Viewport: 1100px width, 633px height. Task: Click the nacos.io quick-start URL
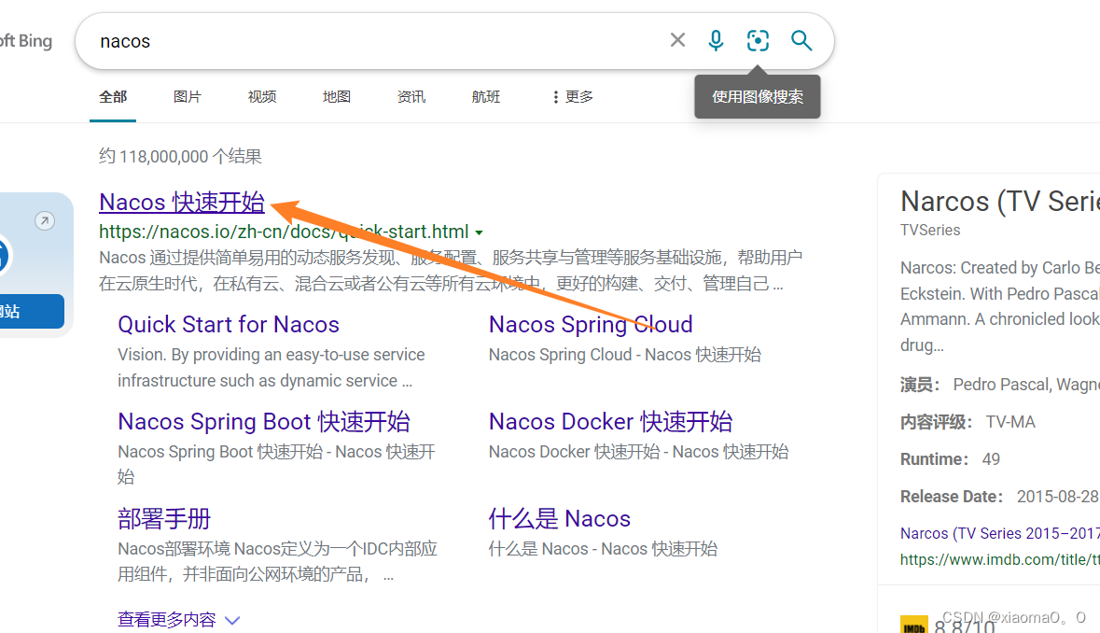tap(284, 232)
